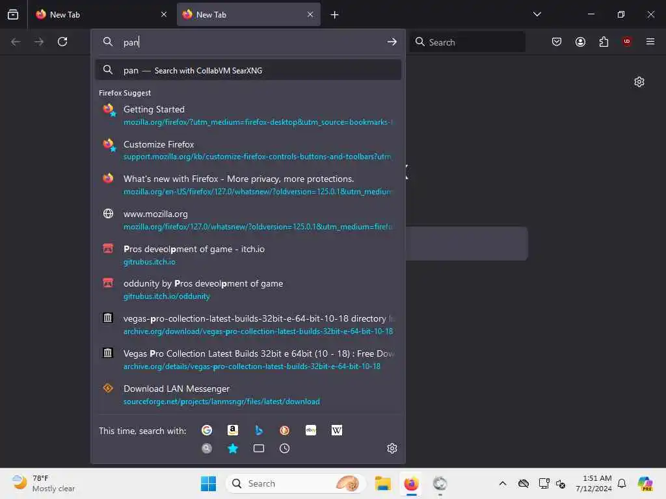Open the Firefox application menu

pos(650,42)
